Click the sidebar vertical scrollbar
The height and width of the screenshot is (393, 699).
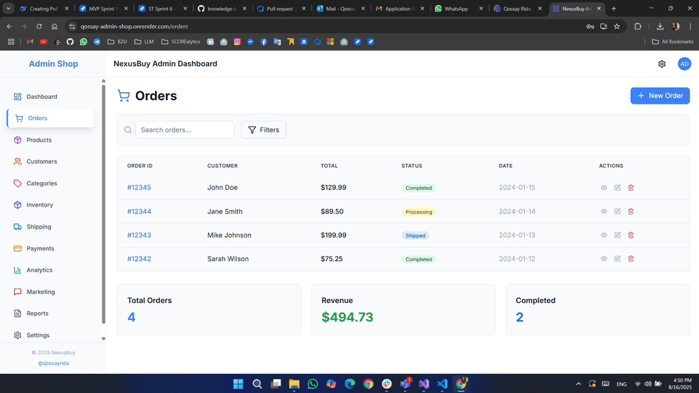click(104, 203)
